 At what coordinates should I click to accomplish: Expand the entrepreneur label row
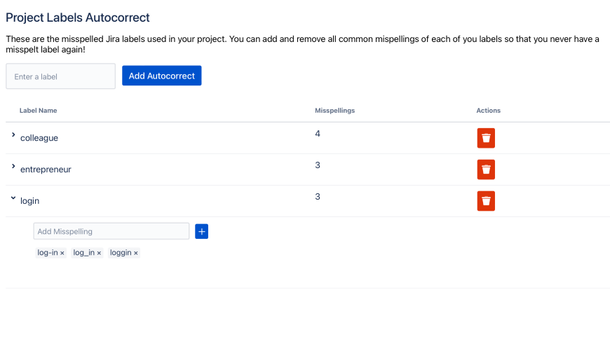coord(13,166)
